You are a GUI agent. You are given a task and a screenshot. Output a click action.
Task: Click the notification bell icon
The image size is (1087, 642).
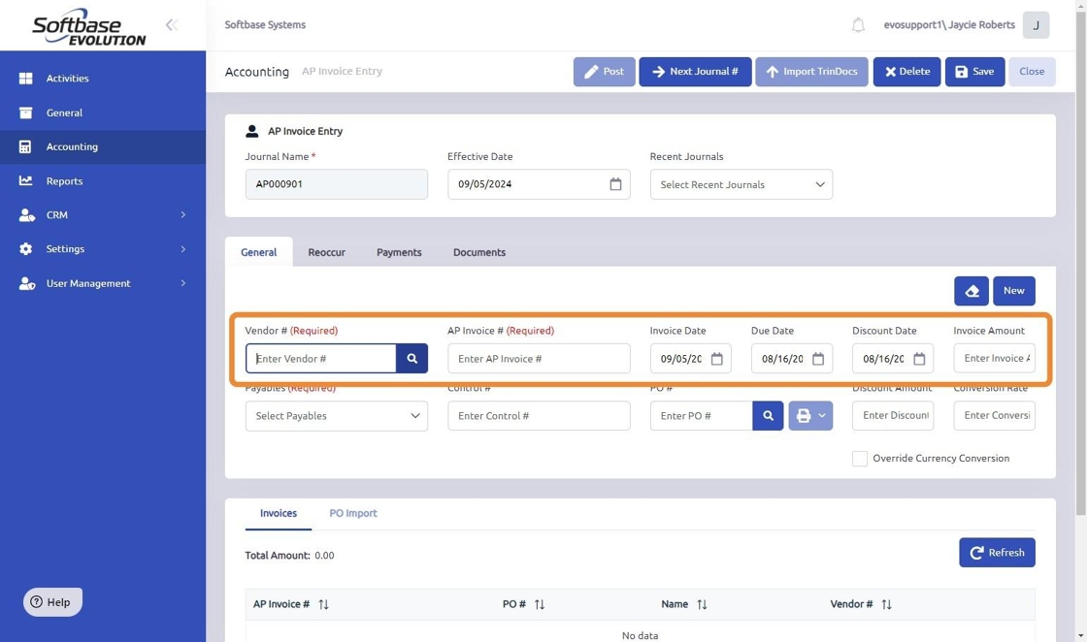pyautogui.click(x=858, y=25)
